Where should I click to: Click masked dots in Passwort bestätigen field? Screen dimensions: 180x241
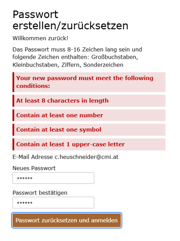25,203
